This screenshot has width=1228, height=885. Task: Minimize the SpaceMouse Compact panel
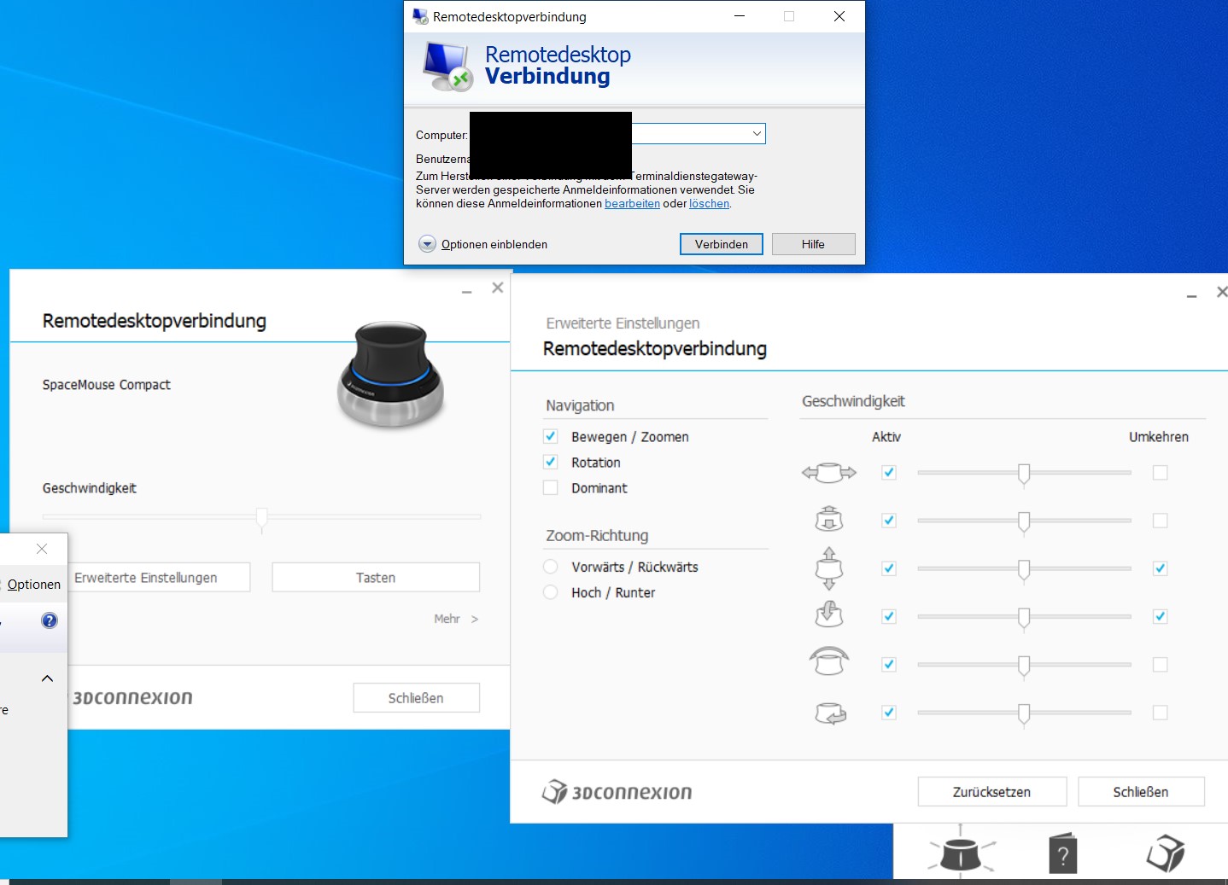(467, 292)
